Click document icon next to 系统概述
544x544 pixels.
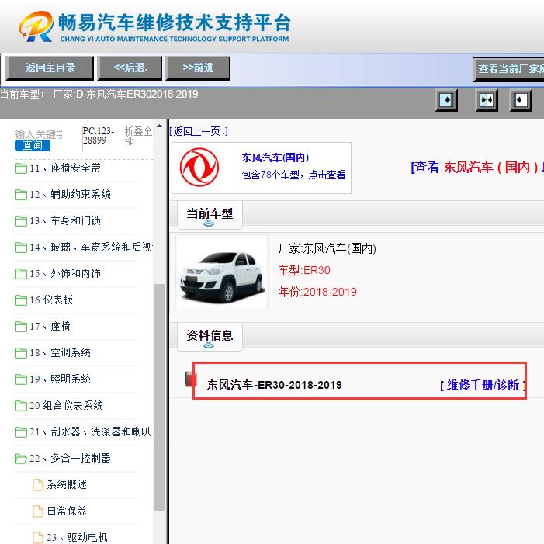click(x=38, y=485)
